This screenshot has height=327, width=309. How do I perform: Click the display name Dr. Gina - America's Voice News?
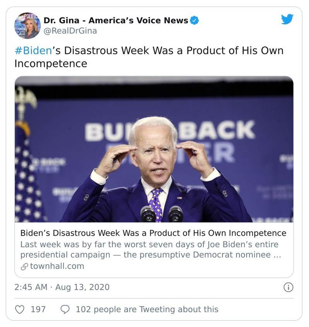(x=116, y=20)
